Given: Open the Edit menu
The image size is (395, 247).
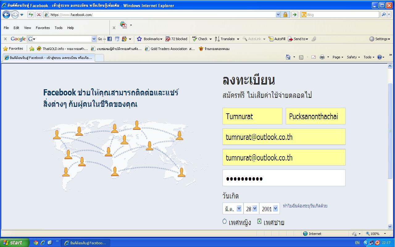Looking at the screenshot, I should click(16, 28).
